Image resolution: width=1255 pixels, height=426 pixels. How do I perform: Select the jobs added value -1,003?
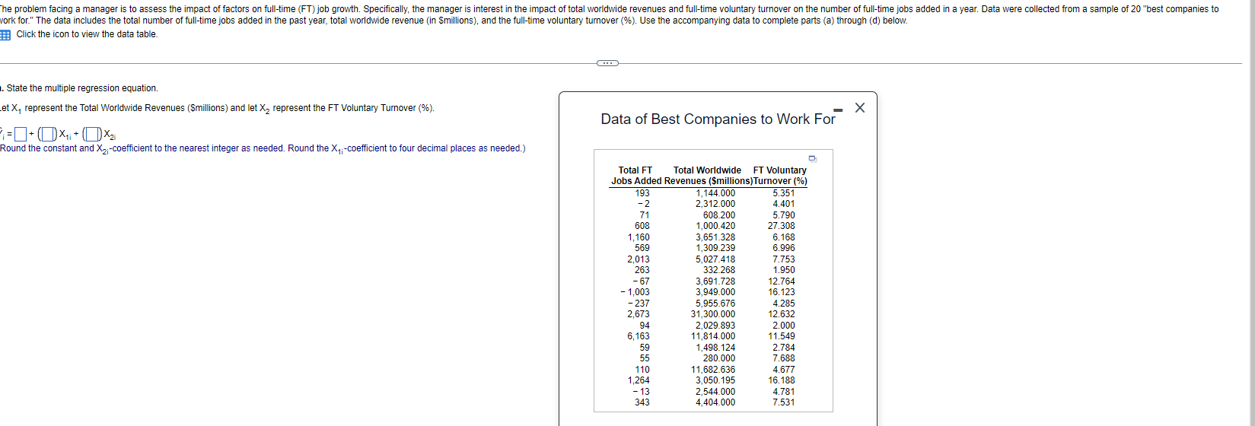(635, 292)
